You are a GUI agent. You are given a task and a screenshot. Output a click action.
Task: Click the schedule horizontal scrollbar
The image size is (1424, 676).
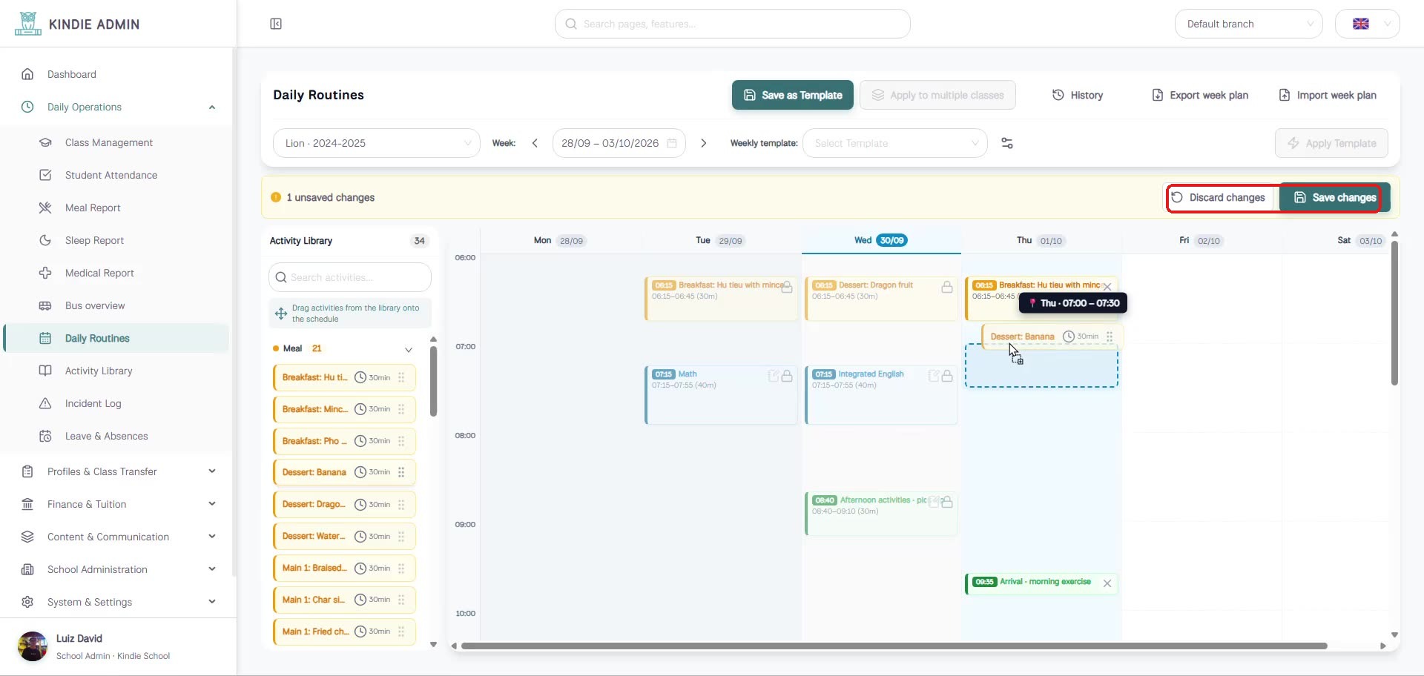(x=894, y=646)
